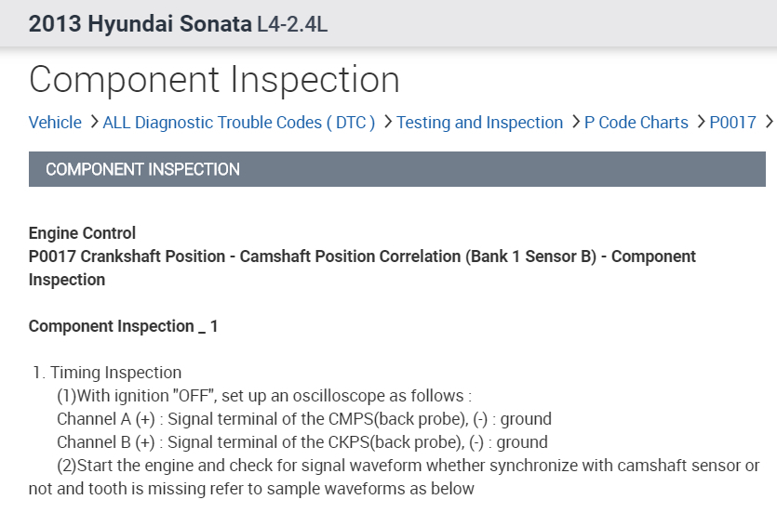Select the gray COMPONENT INSPECTION section bar

pos(396,169)
